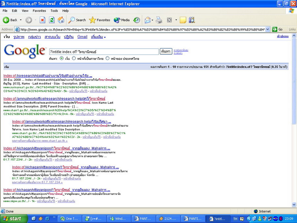Screen dimensions: 297x223
Task: Expand the Address bar URL dropdown
Action: (267, 29)
